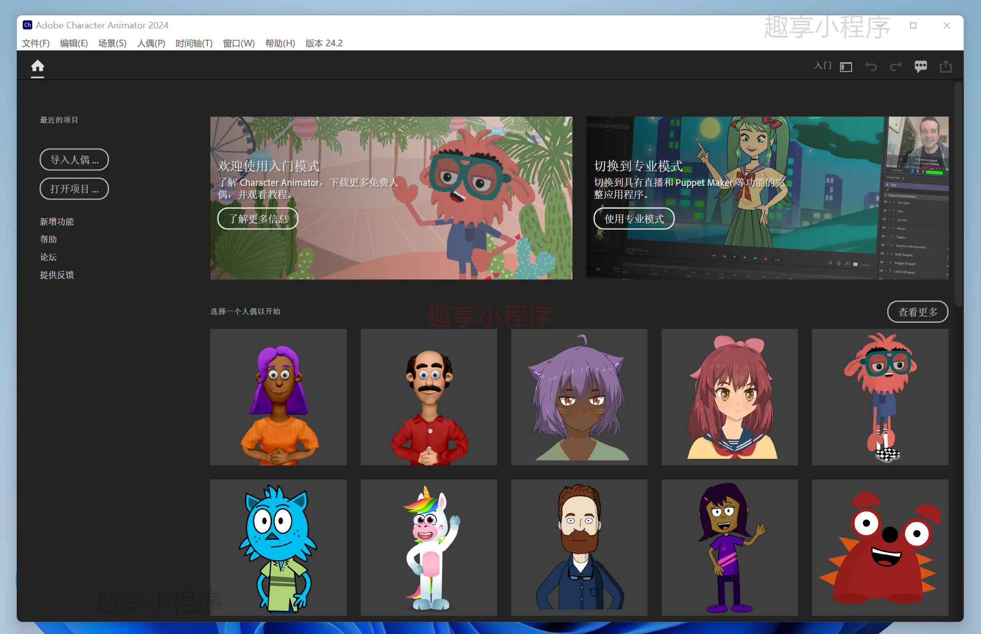981x634 pixels.
Task: Open the 新增功能 link
Action: (x=57, y=222)
